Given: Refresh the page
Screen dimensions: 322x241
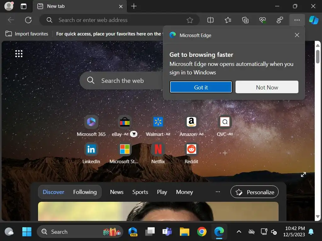Looking at the screenshot, I should 28,20.
